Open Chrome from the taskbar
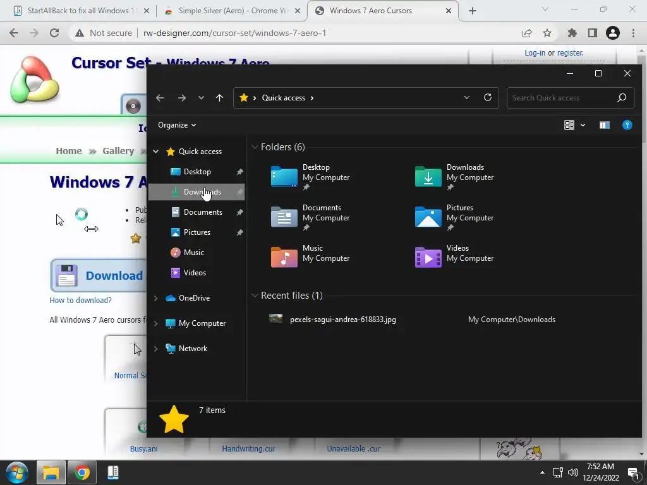The height and width of the screenshot is (485, 647). coord(82,472)
